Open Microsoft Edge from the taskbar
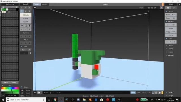This screenshot has width=181, height=102. [x=96, y=99]
